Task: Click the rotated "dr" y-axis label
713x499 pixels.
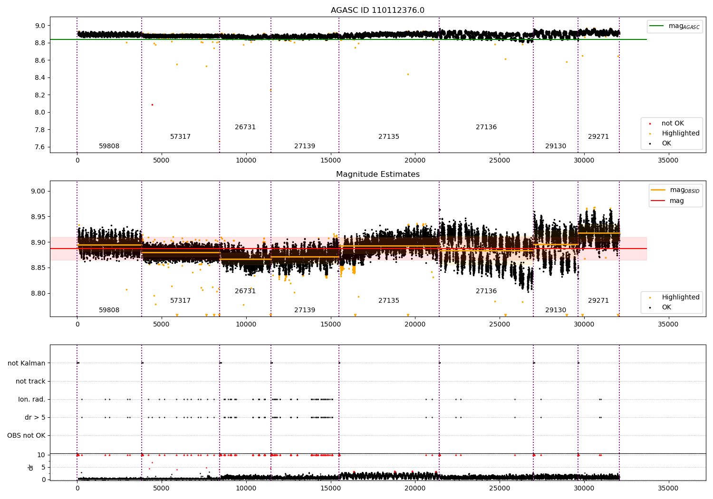Action: pos(31,467)
